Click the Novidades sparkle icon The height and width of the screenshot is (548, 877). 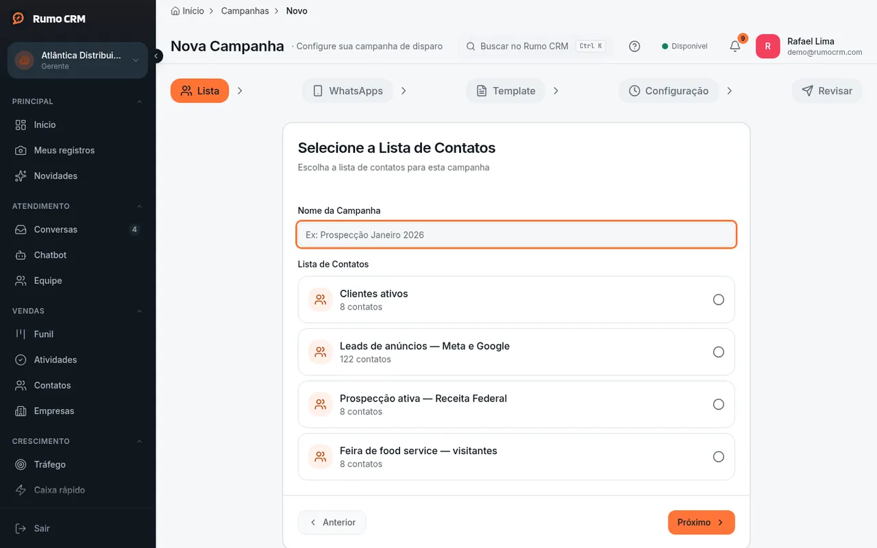[21, 176]
